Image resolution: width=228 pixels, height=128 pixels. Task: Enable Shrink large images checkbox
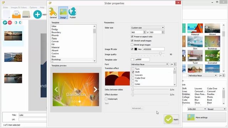click(x=132, y=45)
